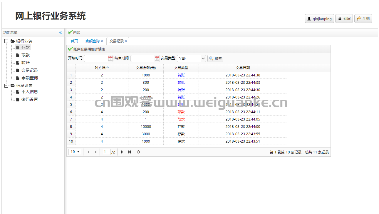Image resolution: width=379 pixels, height=214 pixels.
Task: Click the 取款 cell in row 6
Action: (x=181, y=112)
